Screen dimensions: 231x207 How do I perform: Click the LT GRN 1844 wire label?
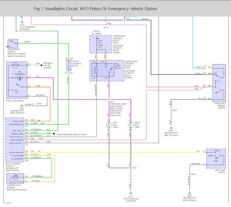[38, 123]
